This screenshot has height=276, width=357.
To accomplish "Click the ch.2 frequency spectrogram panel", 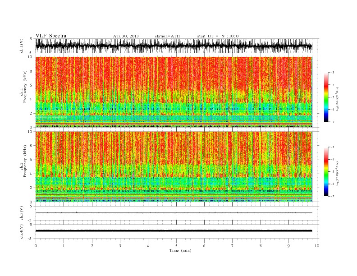I will [x=174, y=167].
